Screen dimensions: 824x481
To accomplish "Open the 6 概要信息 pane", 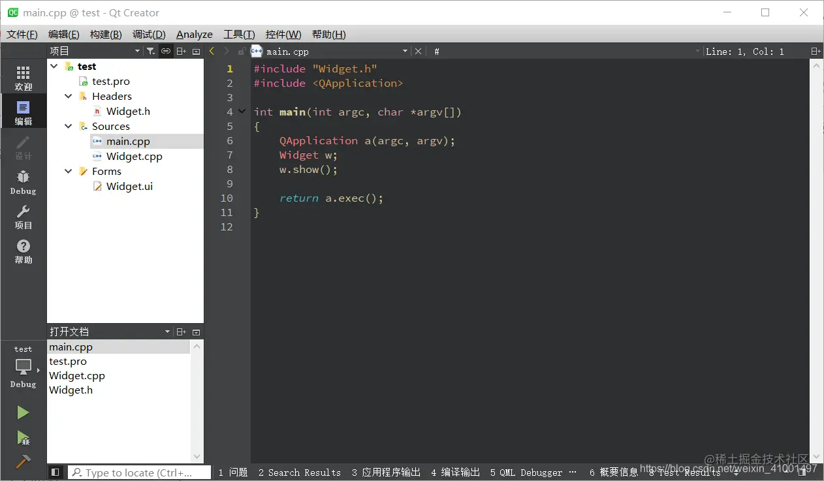I will [x=614, y=473].
